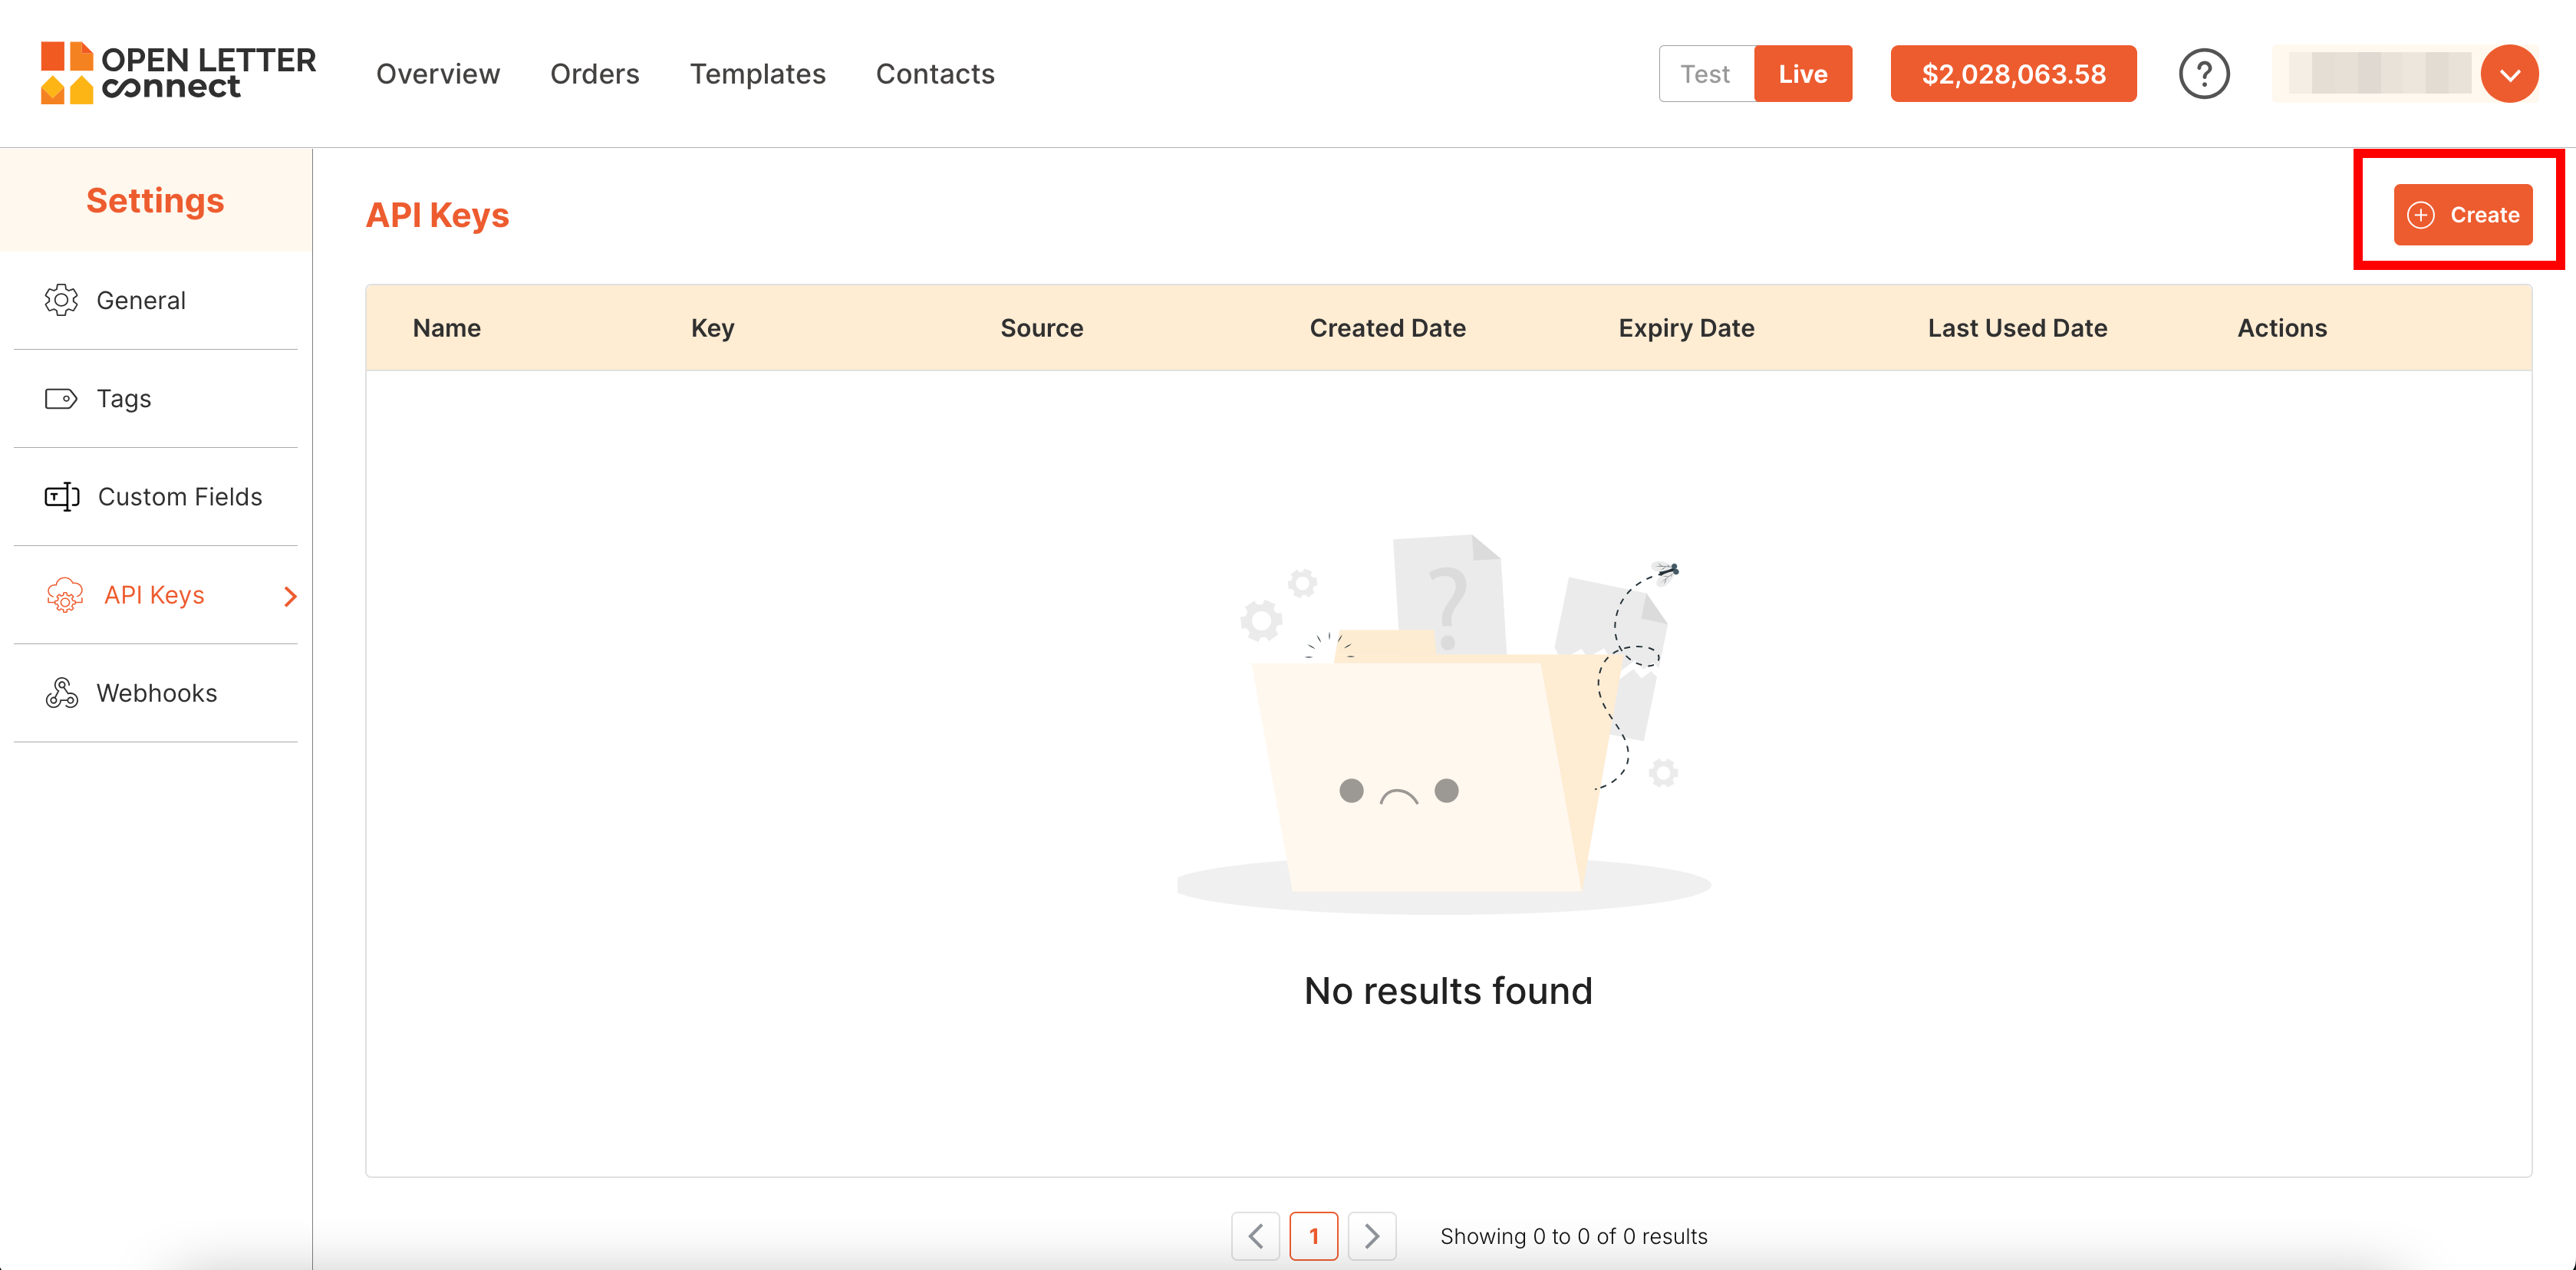
Task: Click the Open Letter Connect logo
Action: 178,73
